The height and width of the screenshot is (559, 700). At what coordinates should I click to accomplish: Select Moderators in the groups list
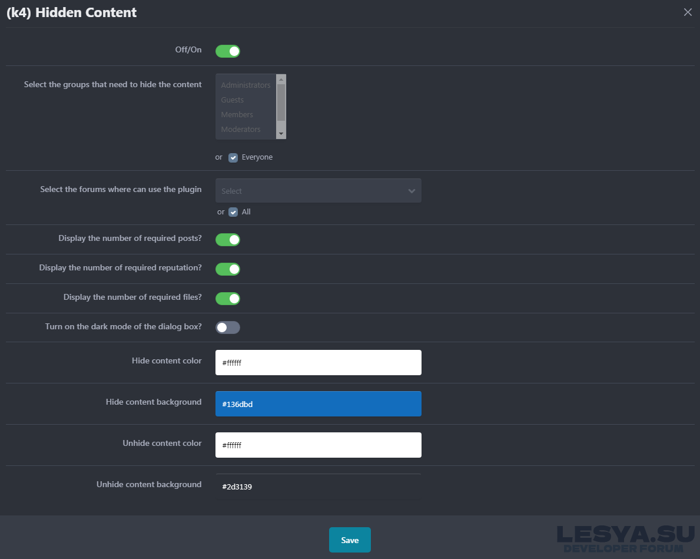pos(241,130)
